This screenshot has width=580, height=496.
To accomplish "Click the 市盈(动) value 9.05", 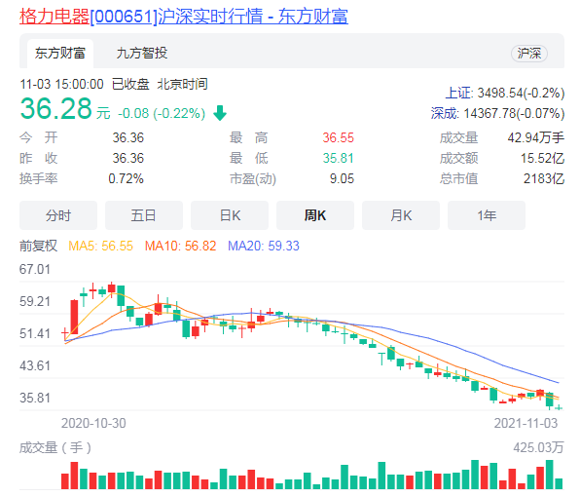I will [x=342, y=178].
